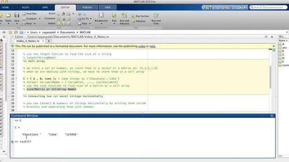Select the Video_4_Notes.m file tab
The width and height of the screenshot is (289, 162).
click(28, 41)
